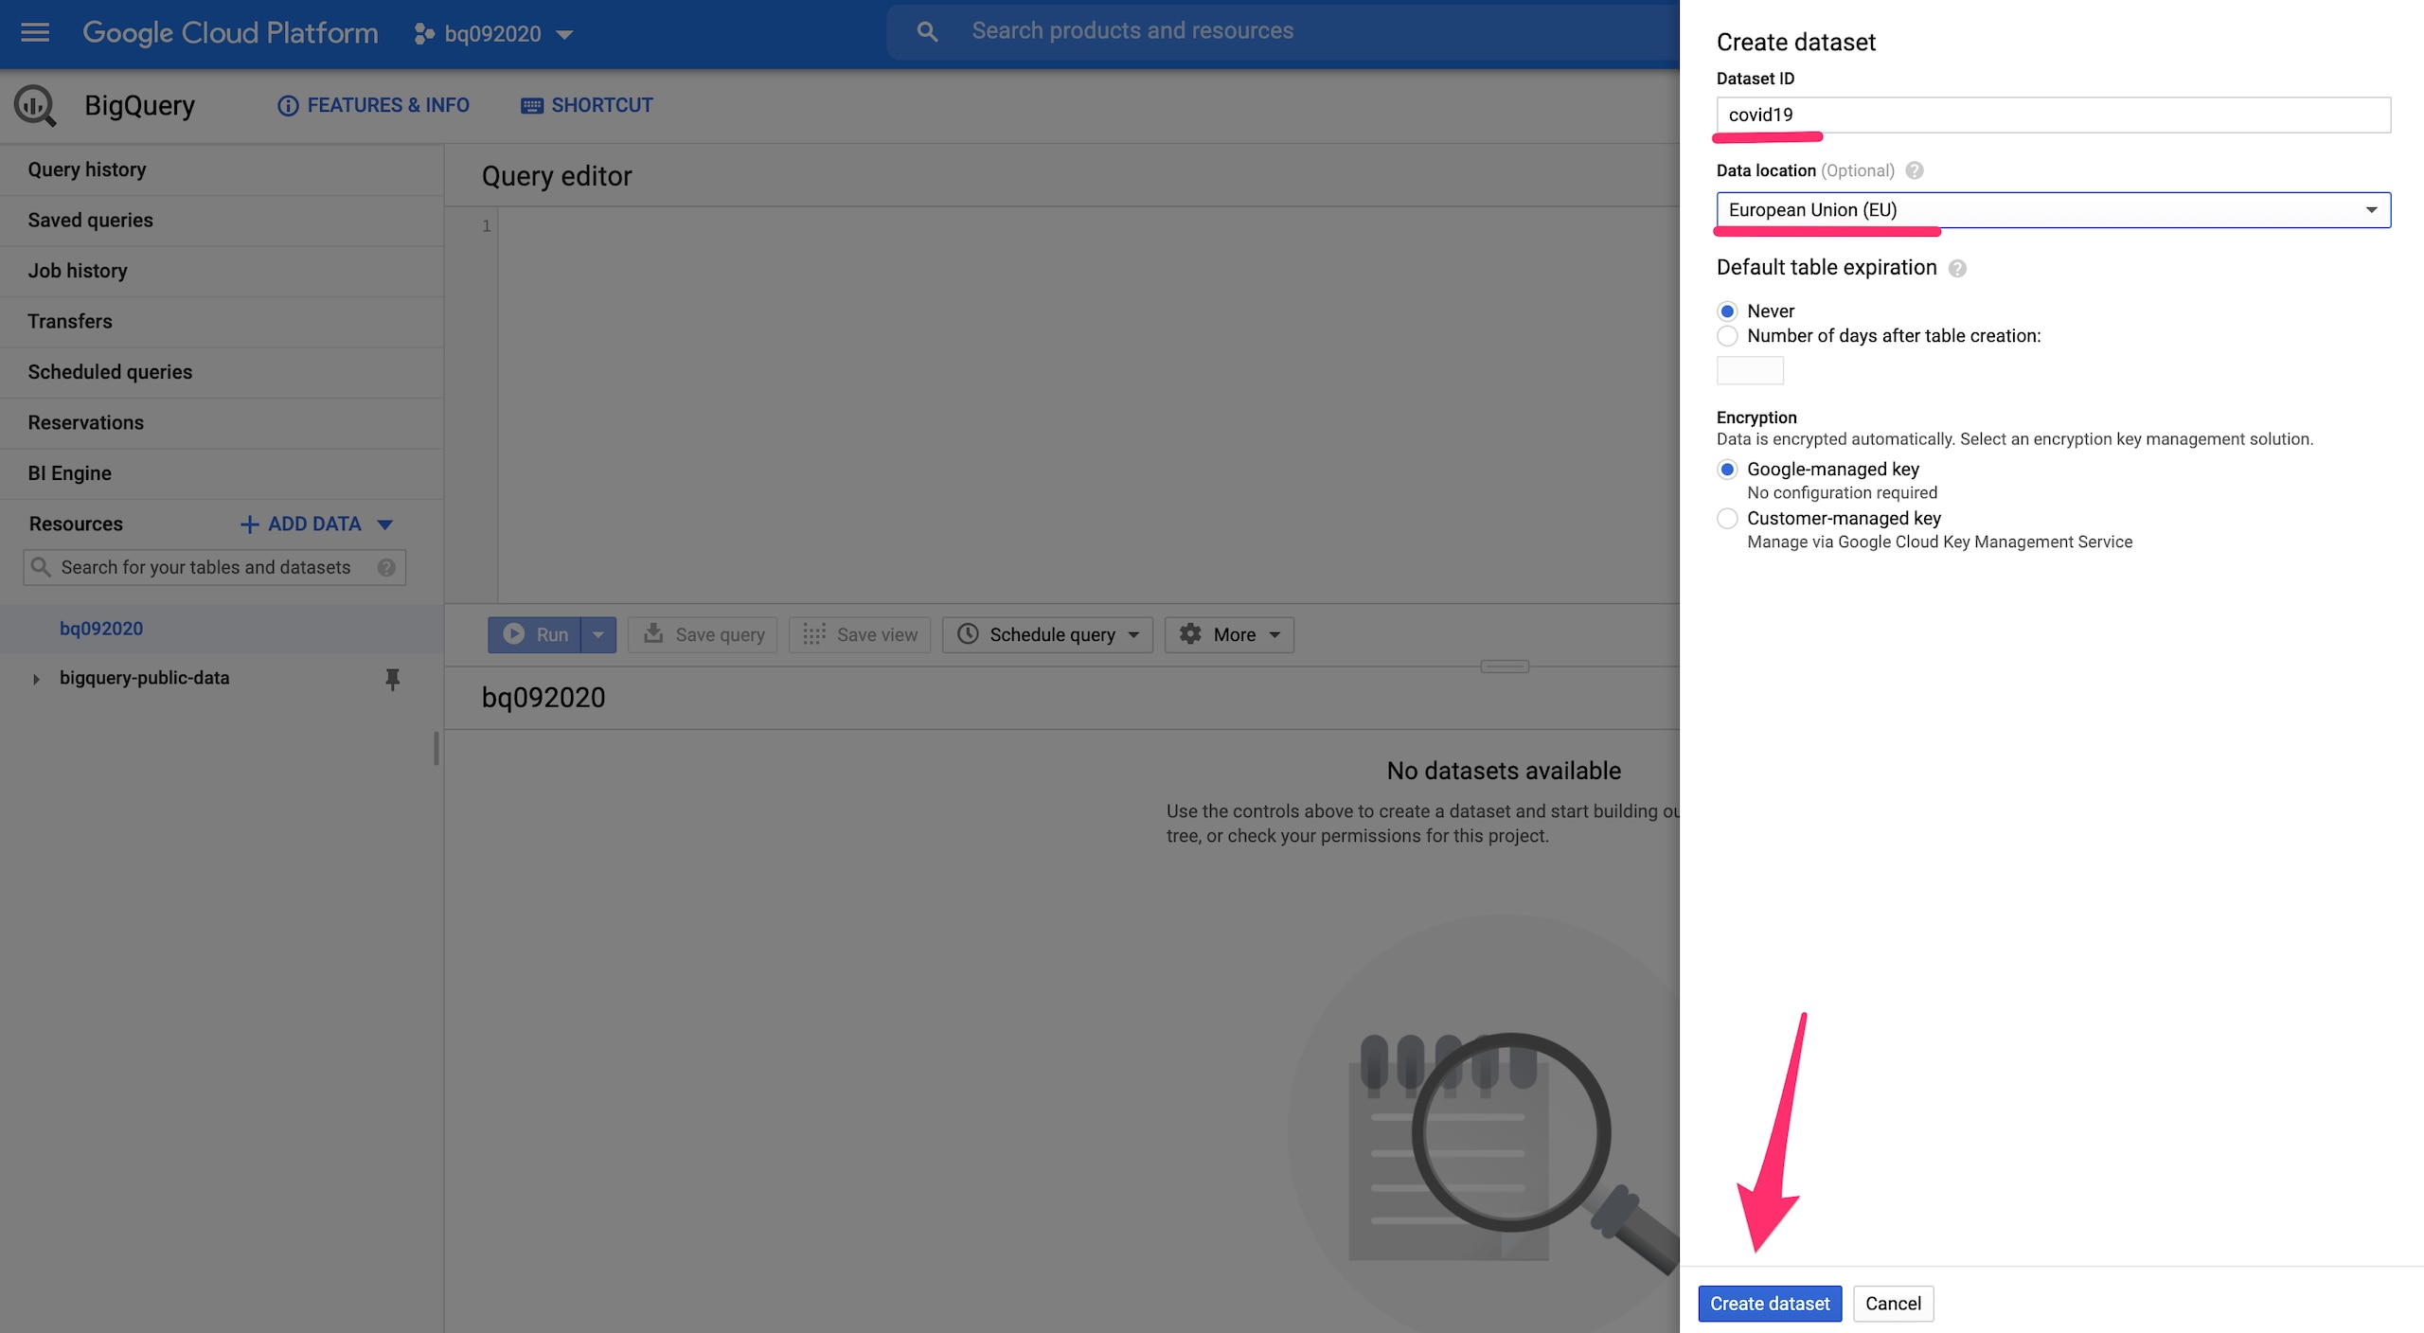Click help icon in resources search box
The height and width of the screenshot is (1333, 2424).
(x=386, y=567)
